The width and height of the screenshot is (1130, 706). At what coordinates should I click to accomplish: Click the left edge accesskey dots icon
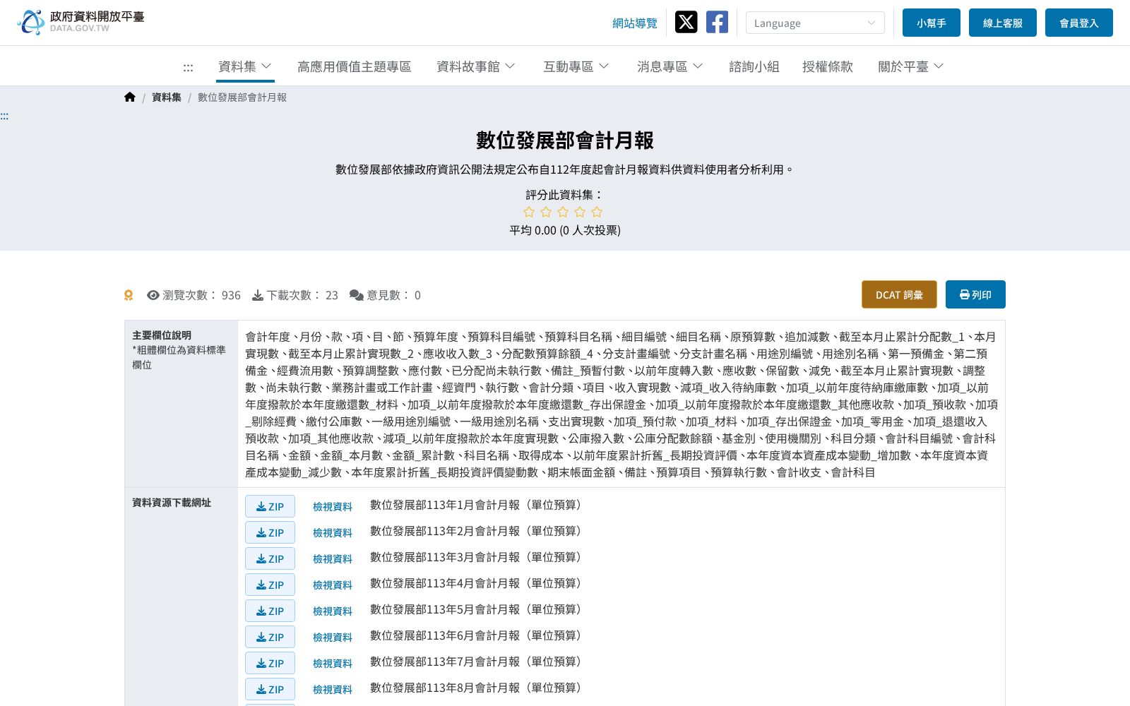coord(4,116)
